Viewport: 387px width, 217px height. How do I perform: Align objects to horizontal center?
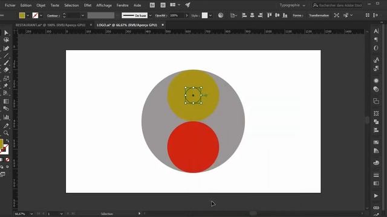pyautogui.click(x=252, y=15)
